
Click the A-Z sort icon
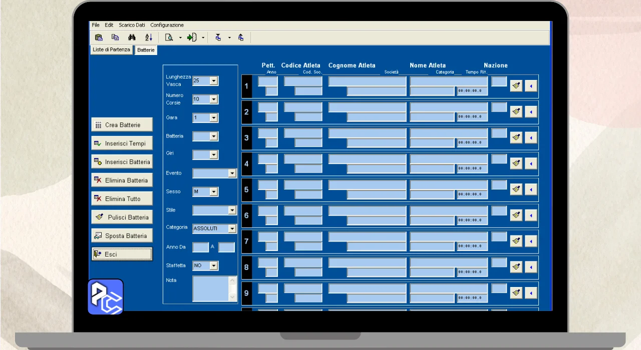(149, 37)
